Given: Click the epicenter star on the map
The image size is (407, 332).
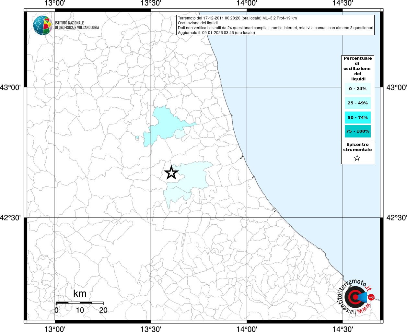Looking at the screenshot, I should (x=171, y=172).
